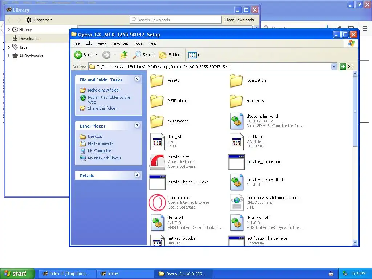Select the d3dcompiler_47.dll file icon
372x279 pixels.
(237, 121)
